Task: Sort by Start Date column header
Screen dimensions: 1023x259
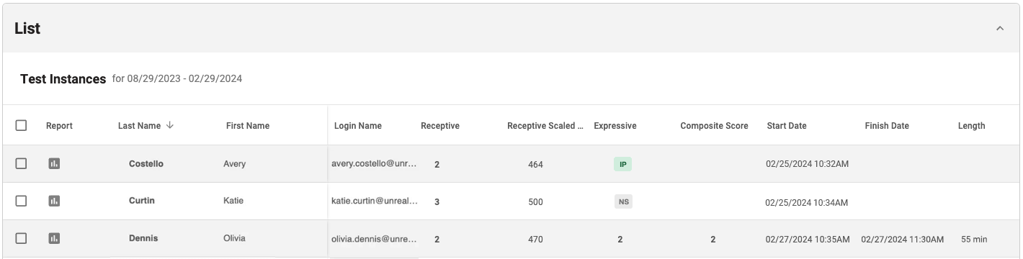Action: coord(787,126)
